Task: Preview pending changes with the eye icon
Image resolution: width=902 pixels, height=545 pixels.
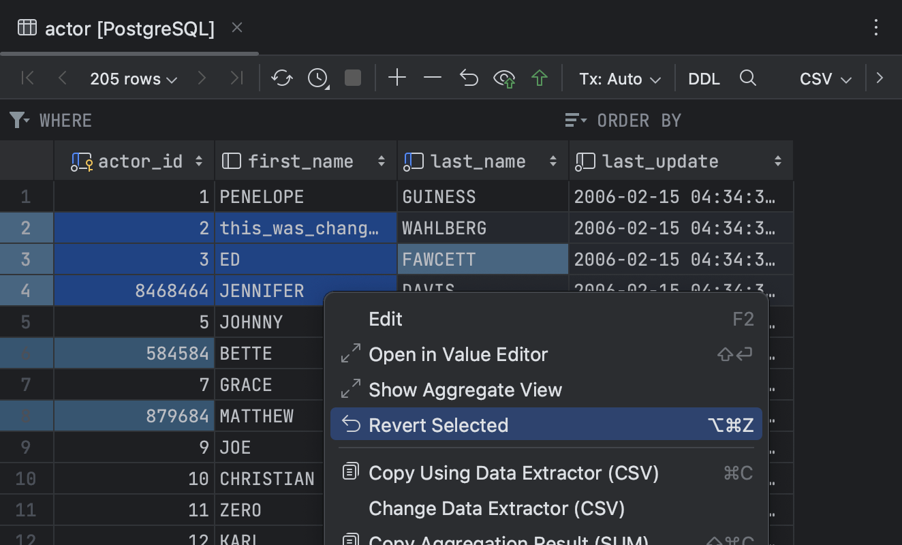Action: pyautogui.click(x=504, y=78)
